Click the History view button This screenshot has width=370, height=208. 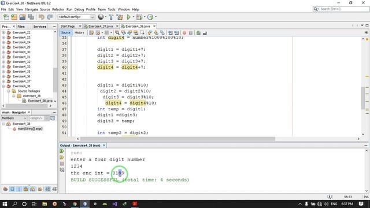click(79, 33)
